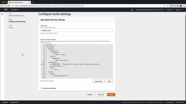
Task: Open the notifications bell
Action: pyautogui.click(x=132, y=10)
